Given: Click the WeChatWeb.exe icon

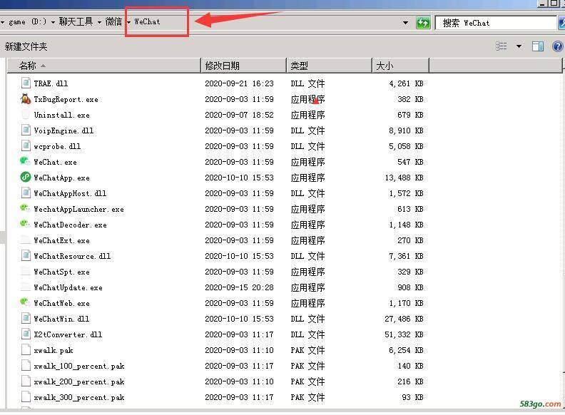Looking at the screenshot, I should [x=25, y=302].
